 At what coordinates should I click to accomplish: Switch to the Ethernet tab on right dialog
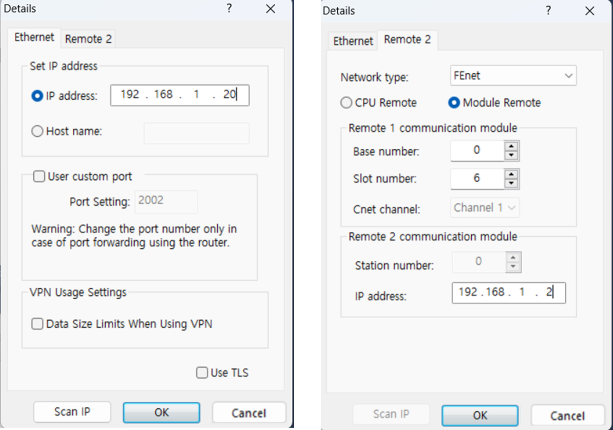352,41
